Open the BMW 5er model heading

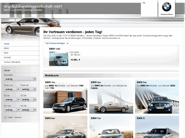tap(142, 82)
